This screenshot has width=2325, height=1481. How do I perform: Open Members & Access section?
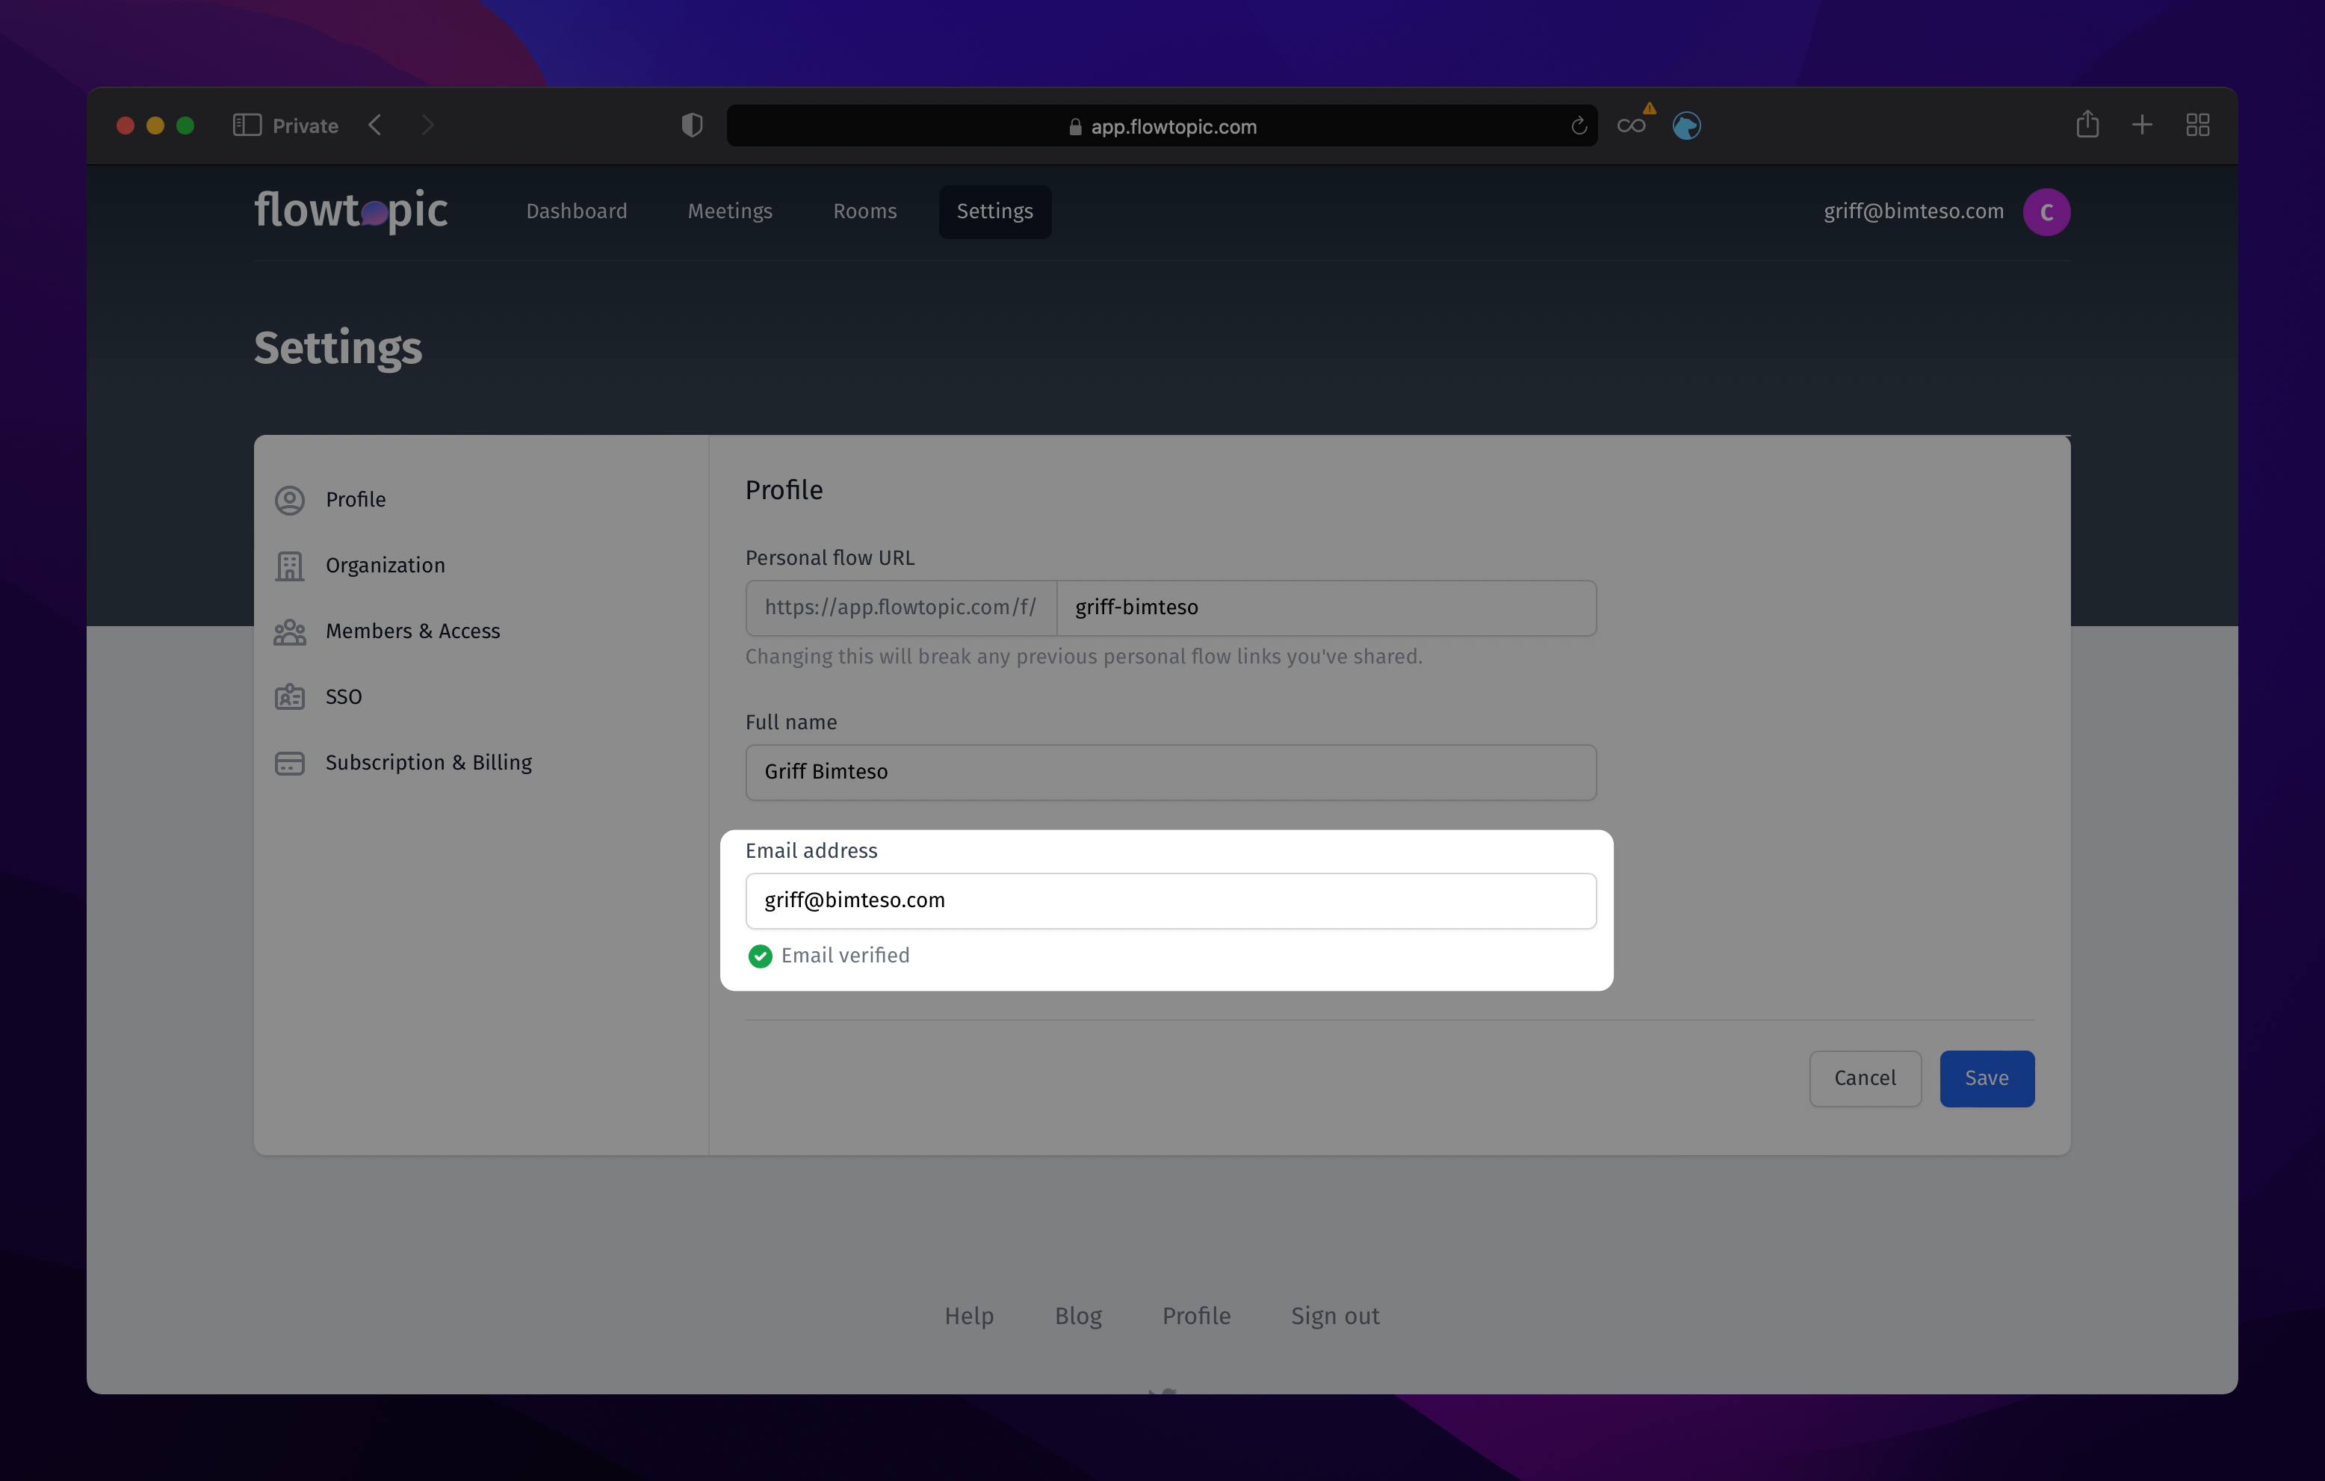pos(412,631)
